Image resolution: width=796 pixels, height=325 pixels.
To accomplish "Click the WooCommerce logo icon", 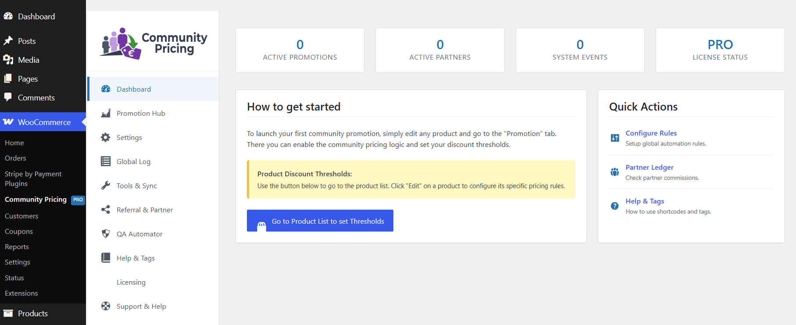I will click(8, 122).
